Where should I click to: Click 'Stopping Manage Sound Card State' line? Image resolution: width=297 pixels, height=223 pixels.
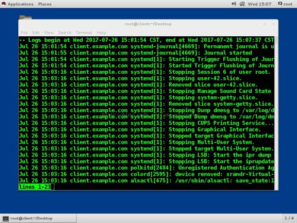coord(145,91)
